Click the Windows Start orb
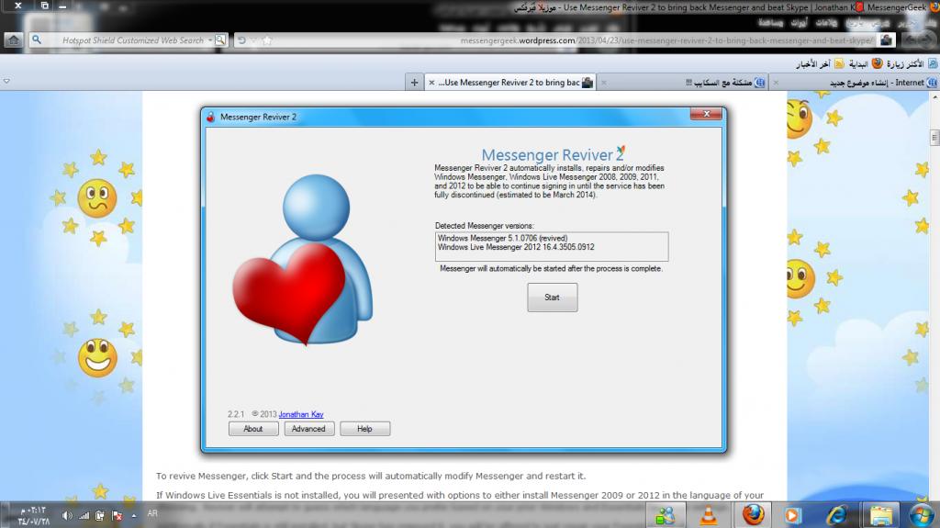Viewport: 940px width, 528px height. (x=921, y=512)
